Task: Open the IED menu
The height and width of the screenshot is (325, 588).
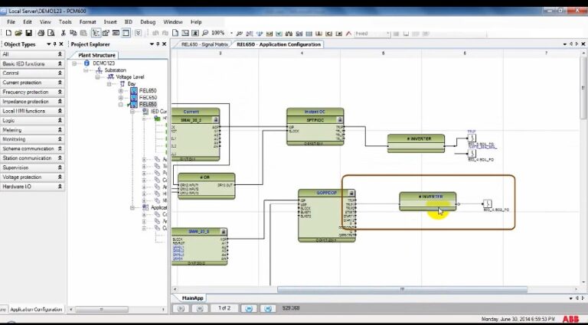Action: click(x=130, y=22)
